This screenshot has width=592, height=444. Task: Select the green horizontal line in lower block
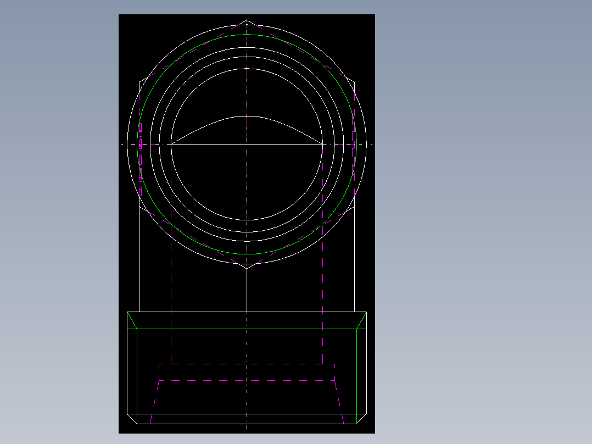point(247,329)
